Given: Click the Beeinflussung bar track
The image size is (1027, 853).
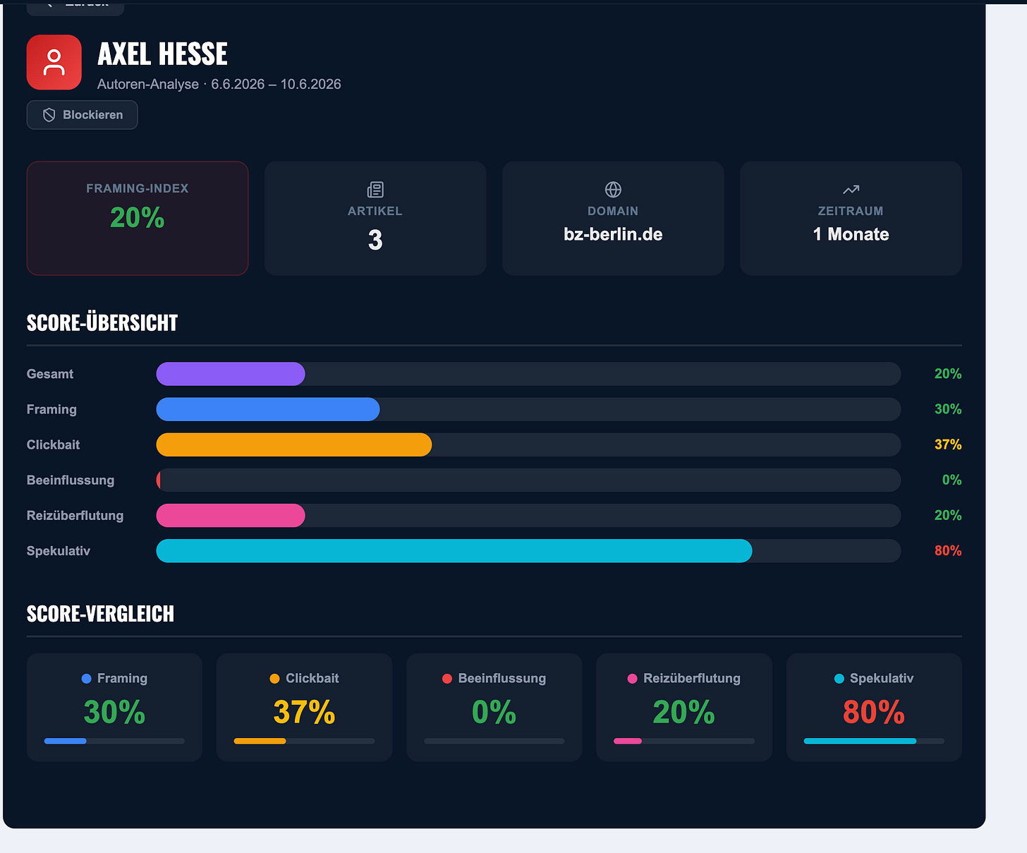Looking at the screenshot, I should pyautogui.click(x=528, y=480).
